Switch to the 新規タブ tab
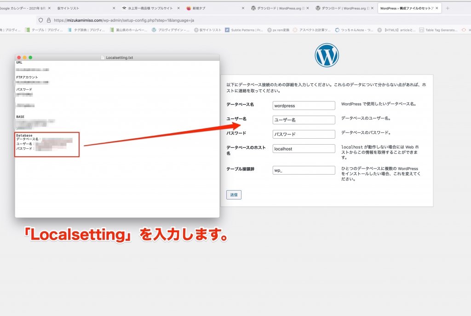The width and height of the screenshot is (471, 316). pos(212,8)
